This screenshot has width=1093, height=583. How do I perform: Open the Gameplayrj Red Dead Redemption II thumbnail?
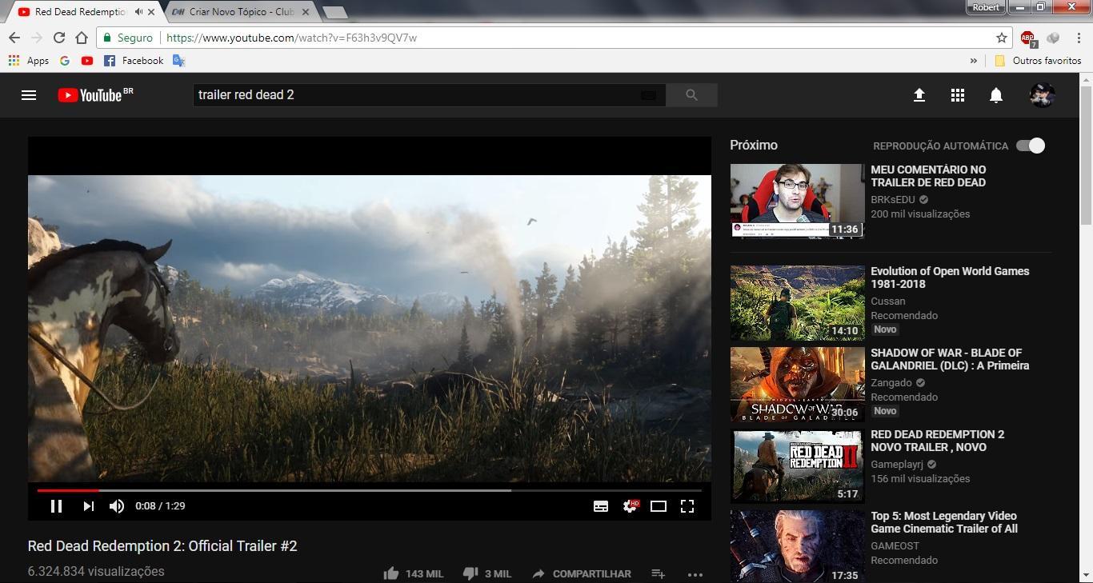[x=798, y=466]
